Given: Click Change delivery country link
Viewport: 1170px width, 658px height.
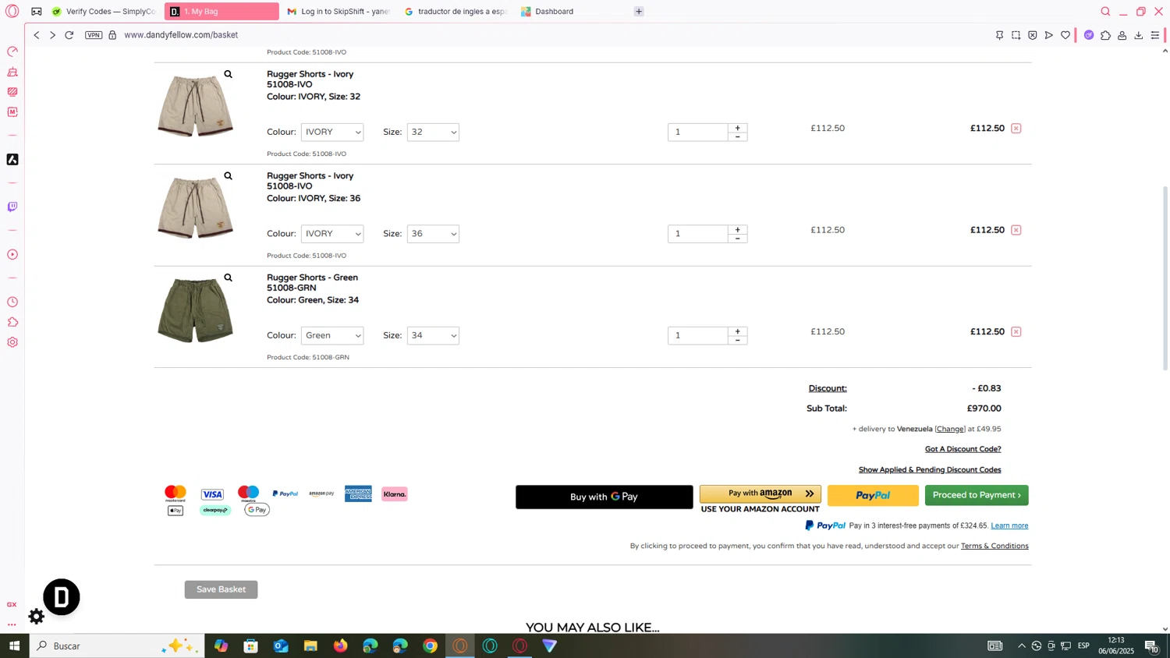Looking at the screenshot, I should click(950, 429).
